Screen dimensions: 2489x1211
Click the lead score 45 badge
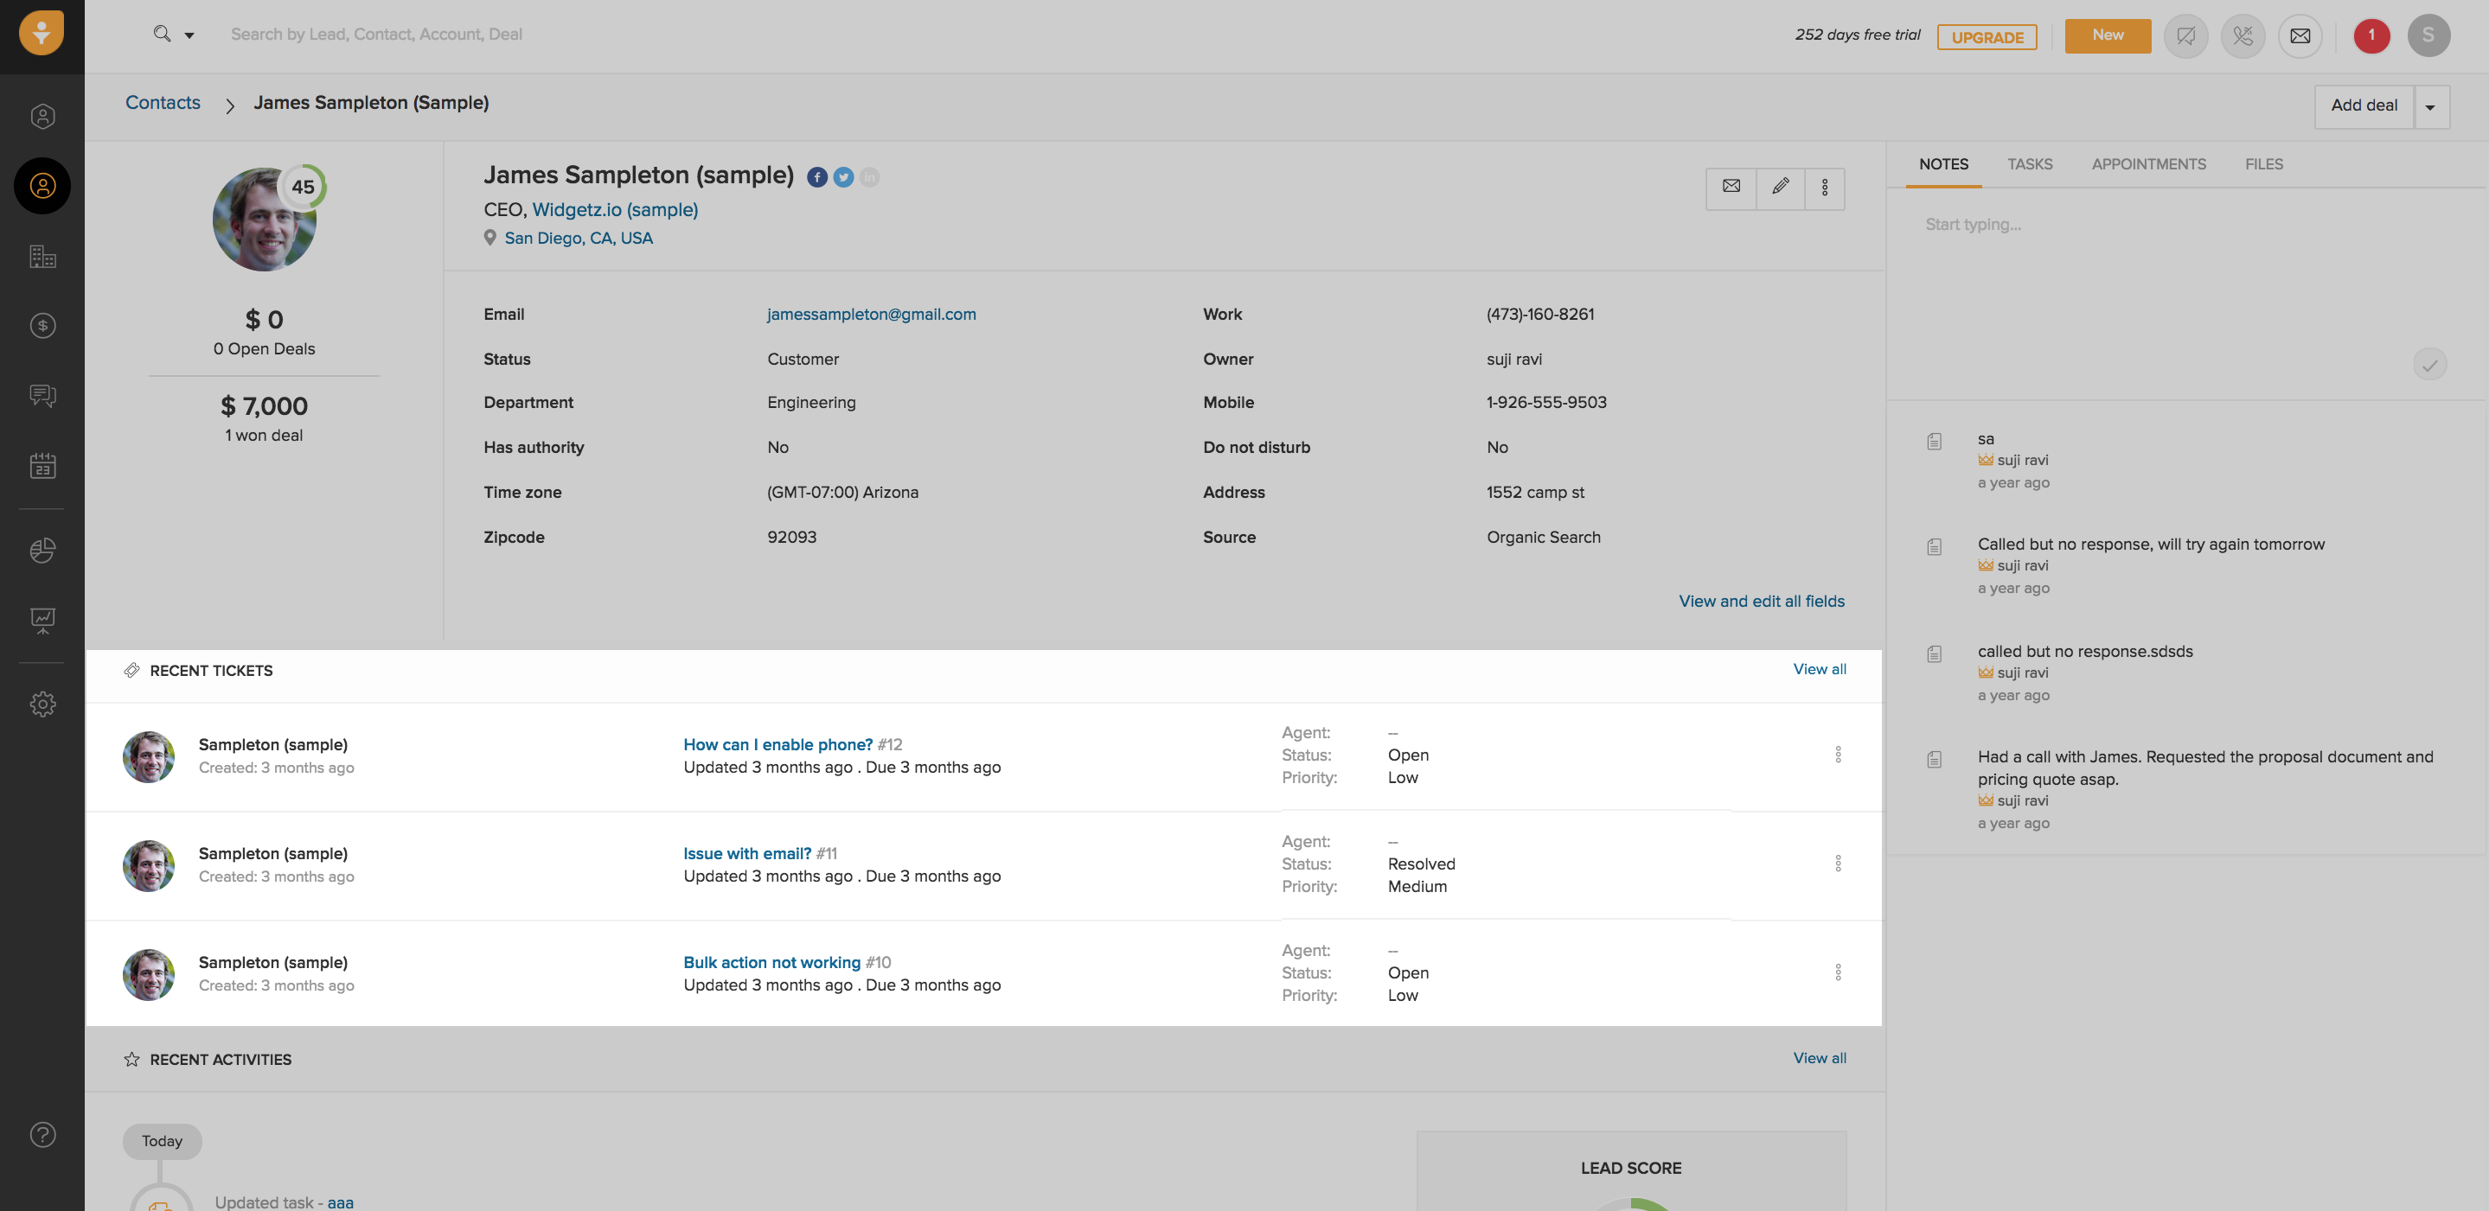pyautogui.click(x=303, y=187)
